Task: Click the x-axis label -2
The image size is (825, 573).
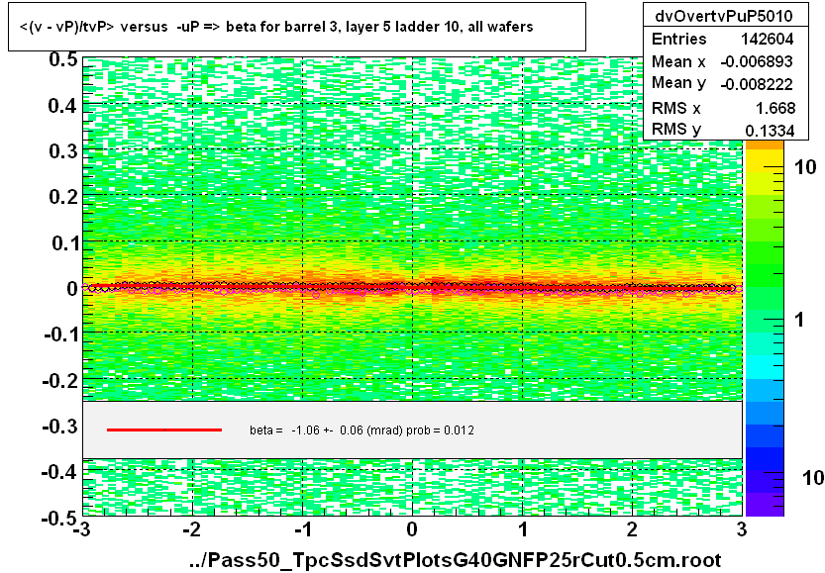Action: (191, 528)
